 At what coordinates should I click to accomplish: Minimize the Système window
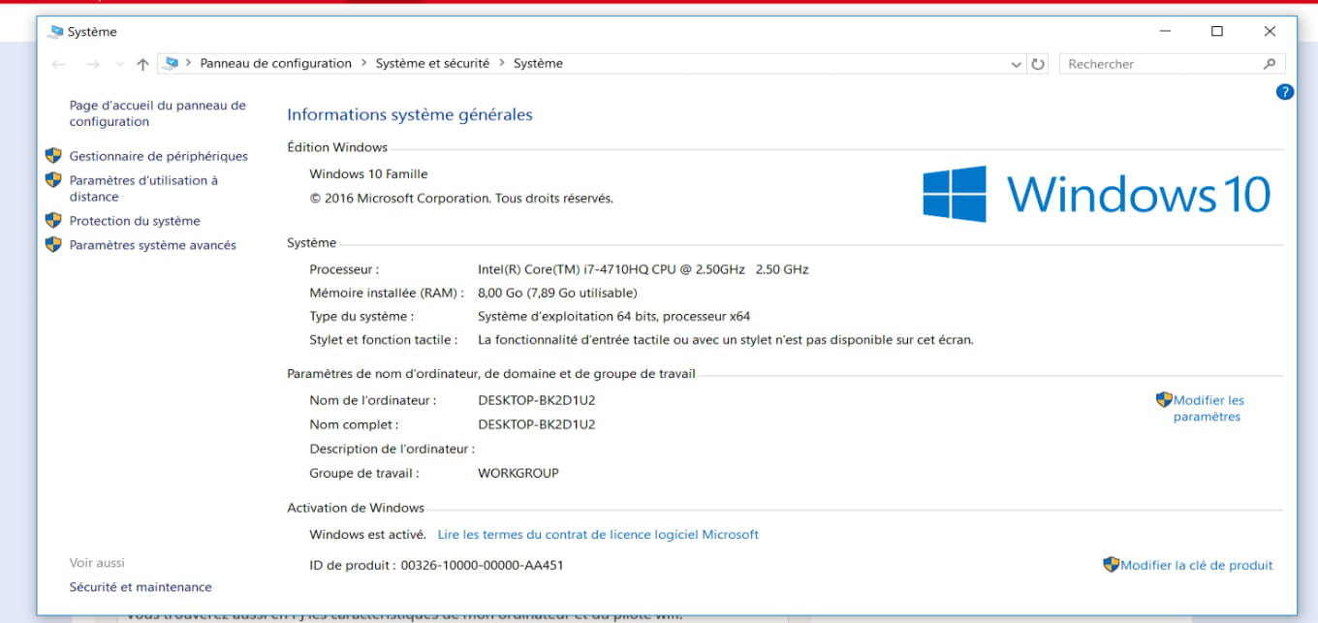click(1164, 32)
